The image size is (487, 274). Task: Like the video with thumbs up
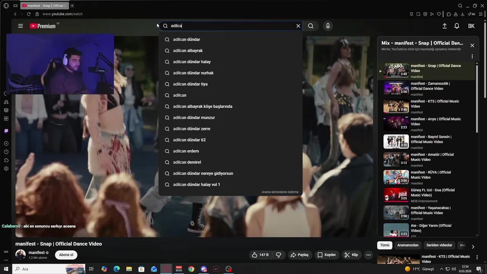pos(261,255)
